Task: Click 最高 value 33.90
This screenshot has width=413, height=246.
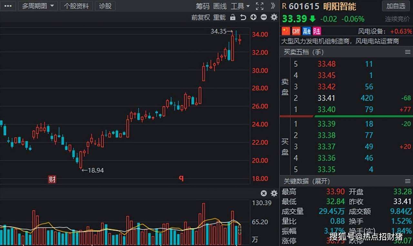Action: (335, 192)
